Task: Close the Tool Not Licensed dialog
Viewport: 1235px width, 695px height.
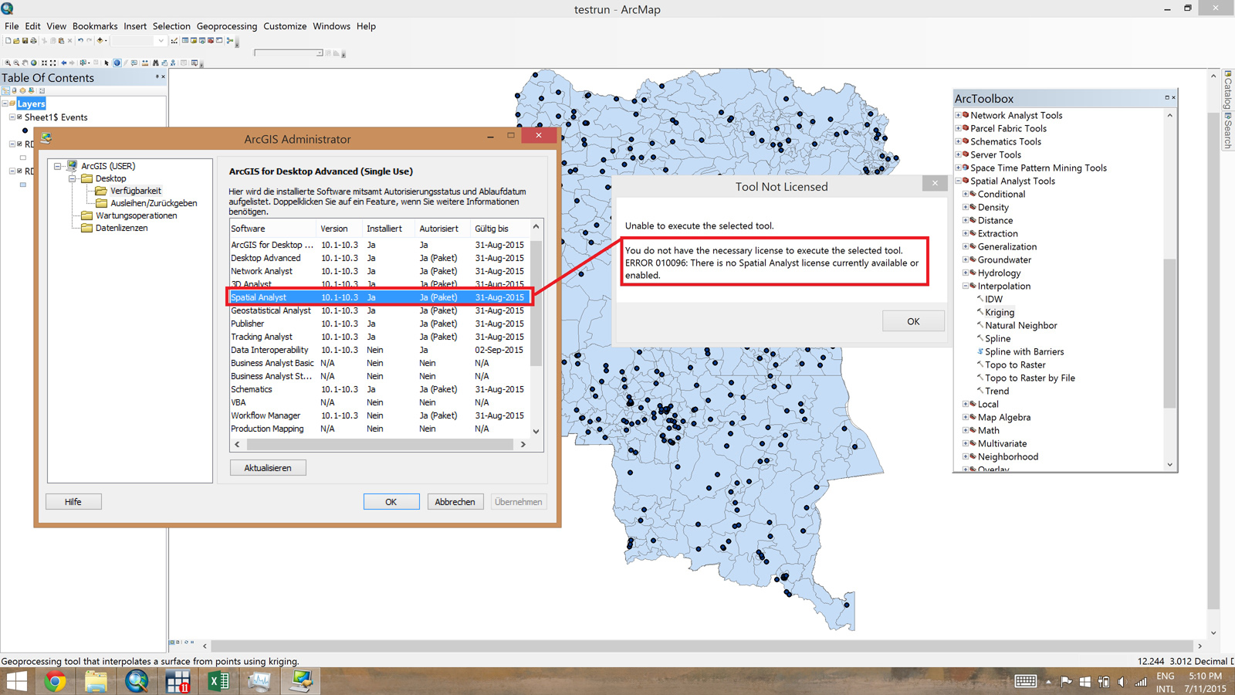Action: (935, 183)
